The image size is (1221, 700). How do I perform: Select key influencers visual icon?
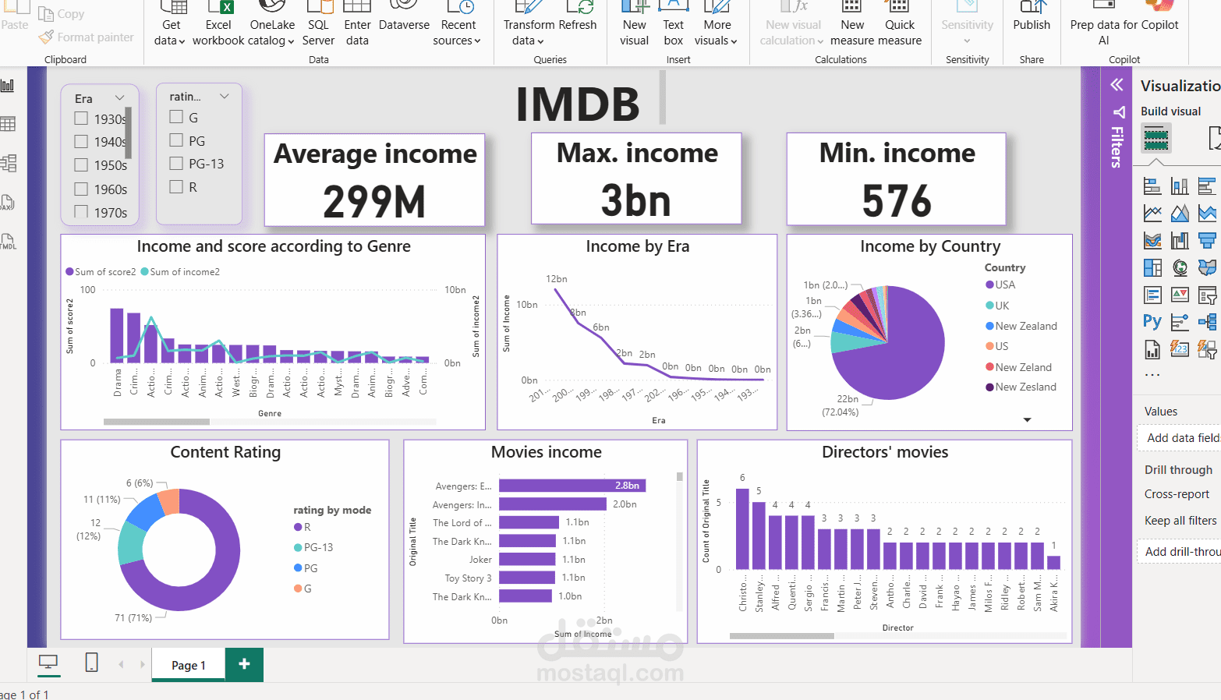1180,322
